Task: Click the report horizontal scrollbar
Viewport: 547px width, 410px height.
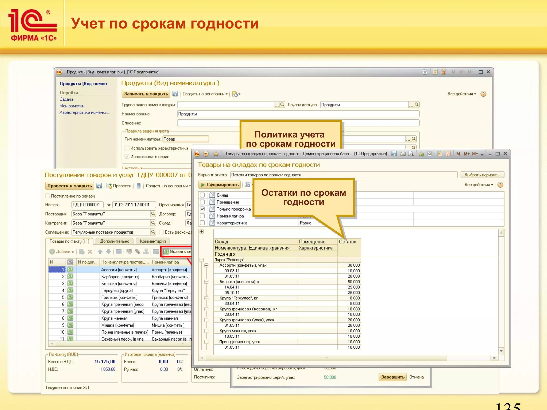Action: point(326,358)
